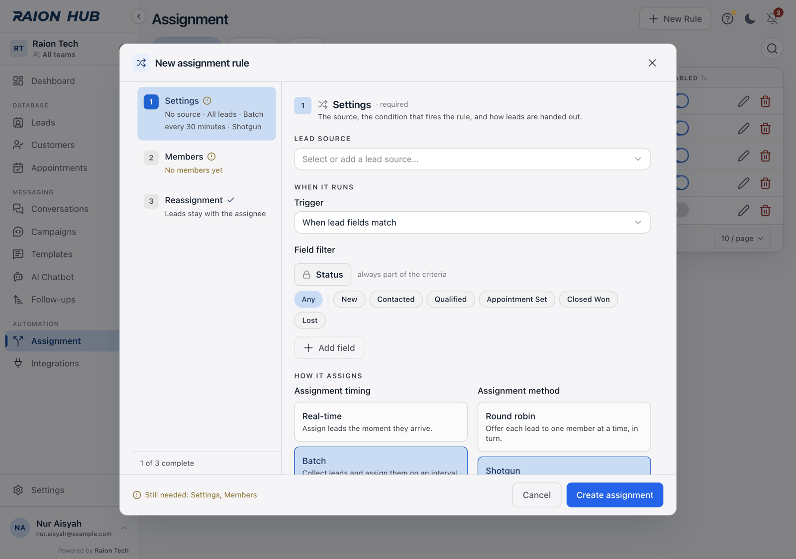The width and height of the screenshot is (796, 559).
Task: Select the Lost status chip
Action: click(310, 320)
